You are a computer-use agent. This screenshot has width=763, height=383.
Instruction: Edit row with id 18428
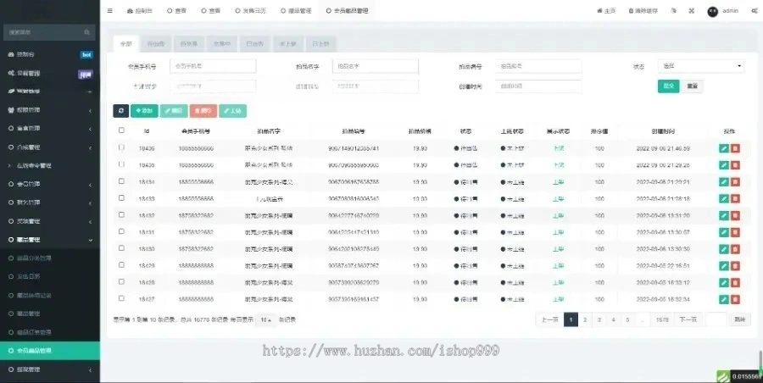point(724,283)
